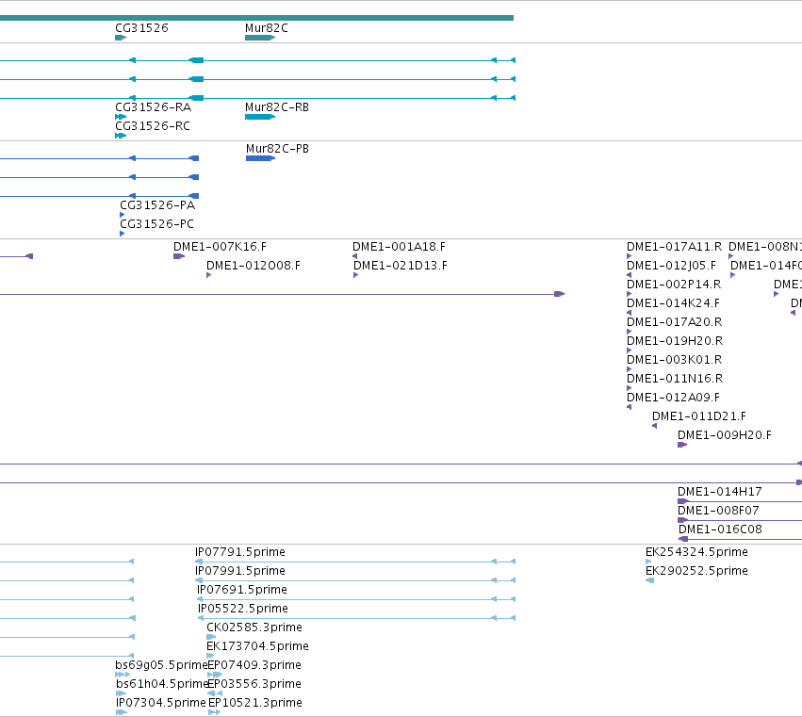Select the Mur82C-PB protein label
The width and height of the screenshot is (802, 717).
coord(277,149)
